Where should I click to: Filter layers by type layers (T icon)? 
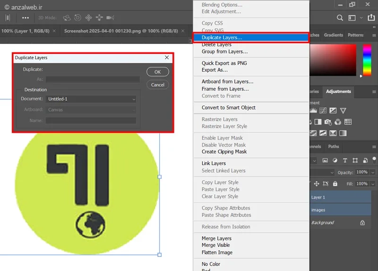point(345,160)
